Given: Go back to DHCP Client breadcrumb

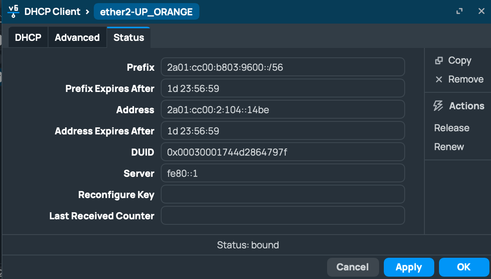Looking at the screenshot, I should (52, 12).
